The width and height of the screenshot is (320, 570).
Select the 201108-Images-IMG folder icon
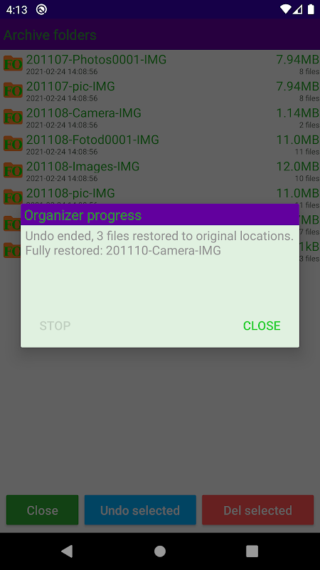point(13,170)
